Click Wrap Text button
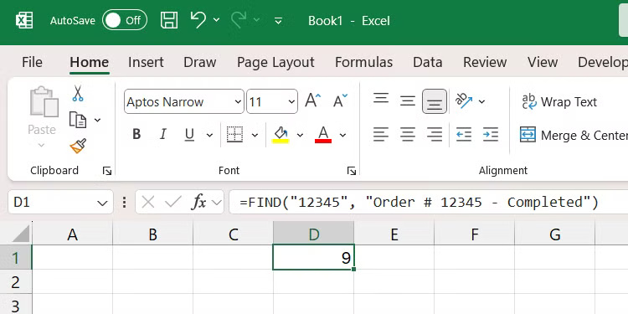This screenshot has width=628, height=314. click(x=559, y=101)
